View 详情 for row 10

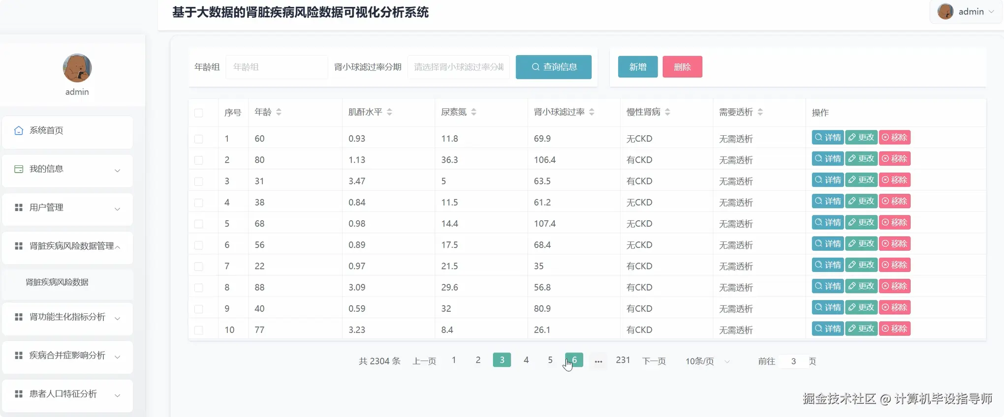(828, 328)
